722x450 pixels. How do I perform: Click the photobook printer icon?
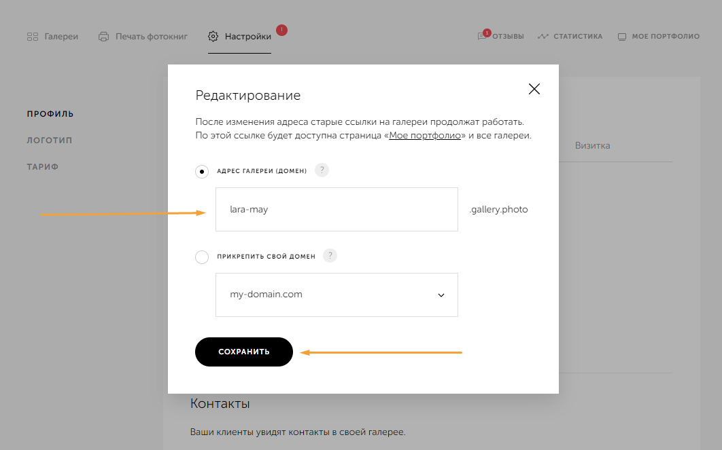103,37
